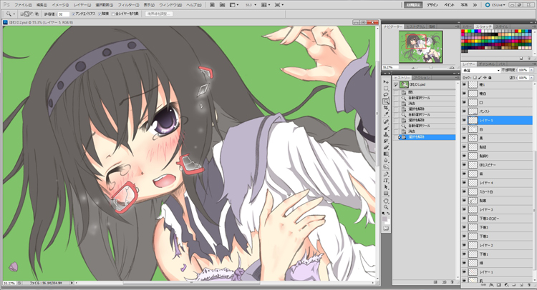
Task: Open the layer blend mode dropdown
Action: 482,70
